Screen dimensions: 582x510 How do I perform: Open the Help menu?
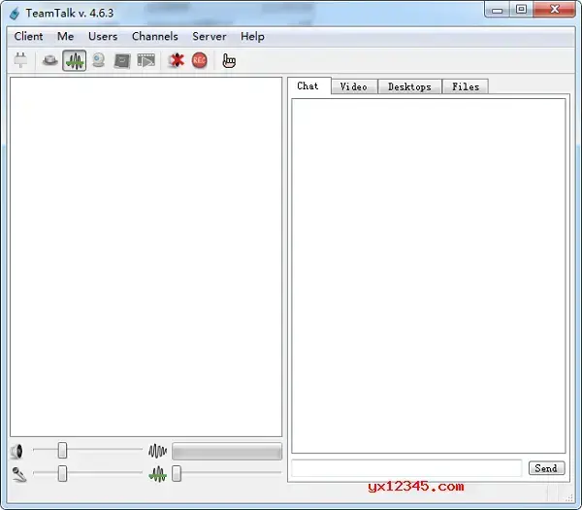coord(252,37)
